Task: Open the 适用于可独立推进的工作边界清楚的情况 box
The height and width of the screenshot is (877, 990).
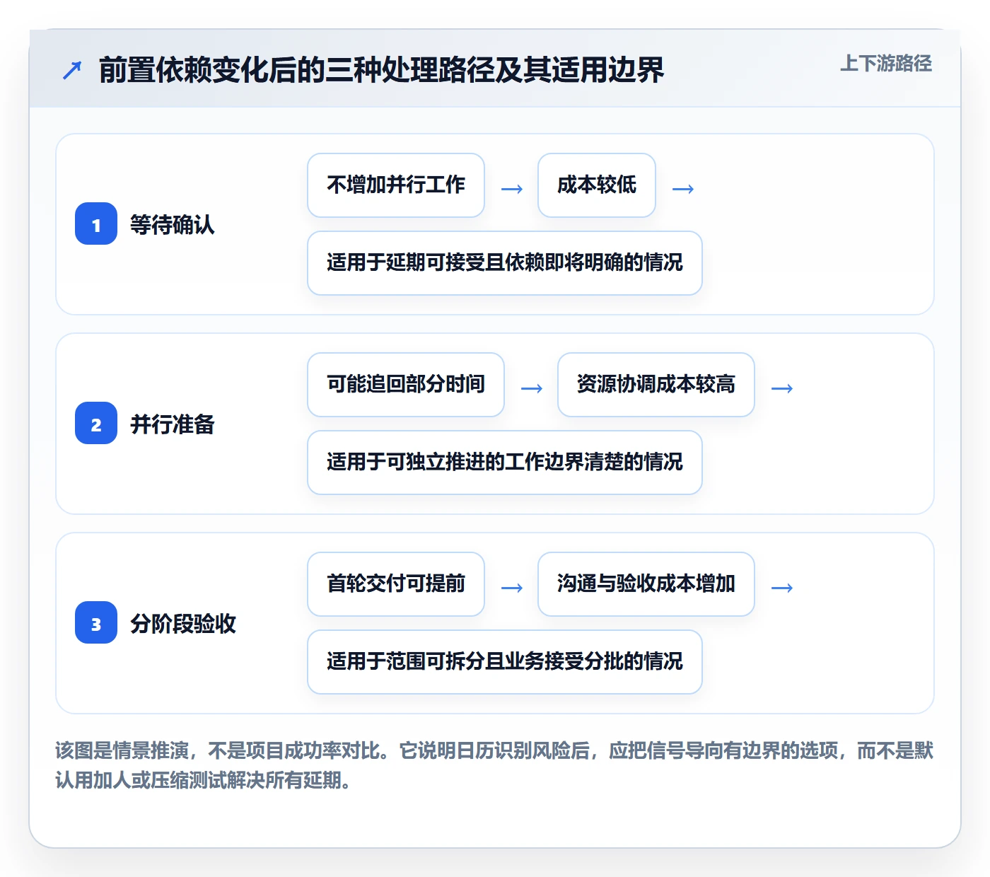Action: 505,463
